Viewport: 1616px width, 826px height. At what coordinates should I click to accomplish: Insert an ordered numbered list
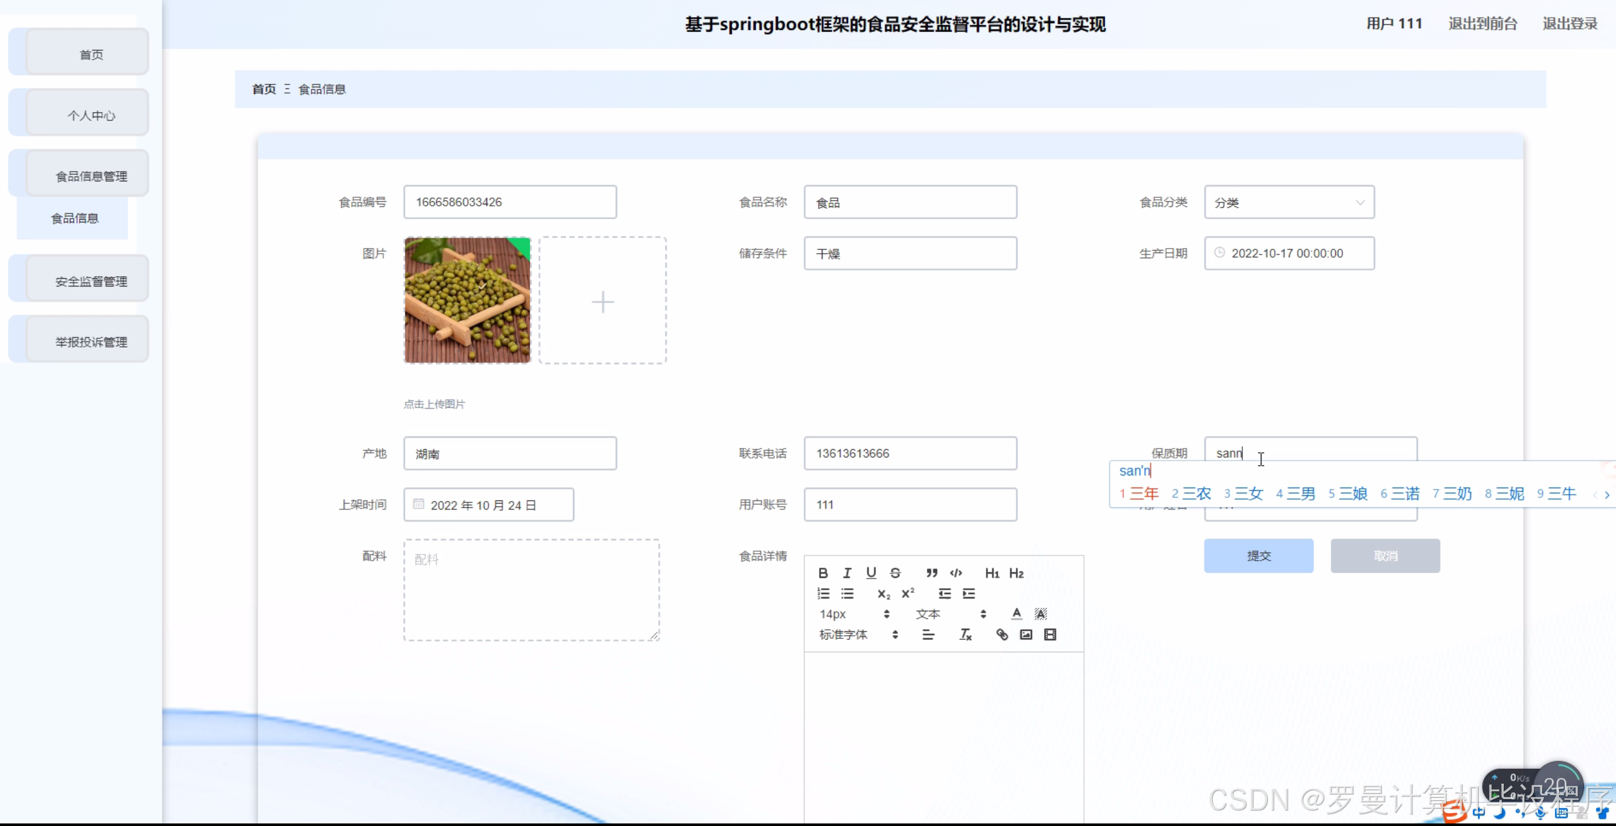pyautogui.click(x=823, y=593)
